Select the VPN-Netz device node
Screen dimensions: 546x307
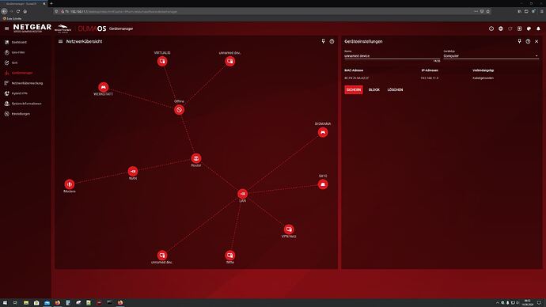[289, 229]
